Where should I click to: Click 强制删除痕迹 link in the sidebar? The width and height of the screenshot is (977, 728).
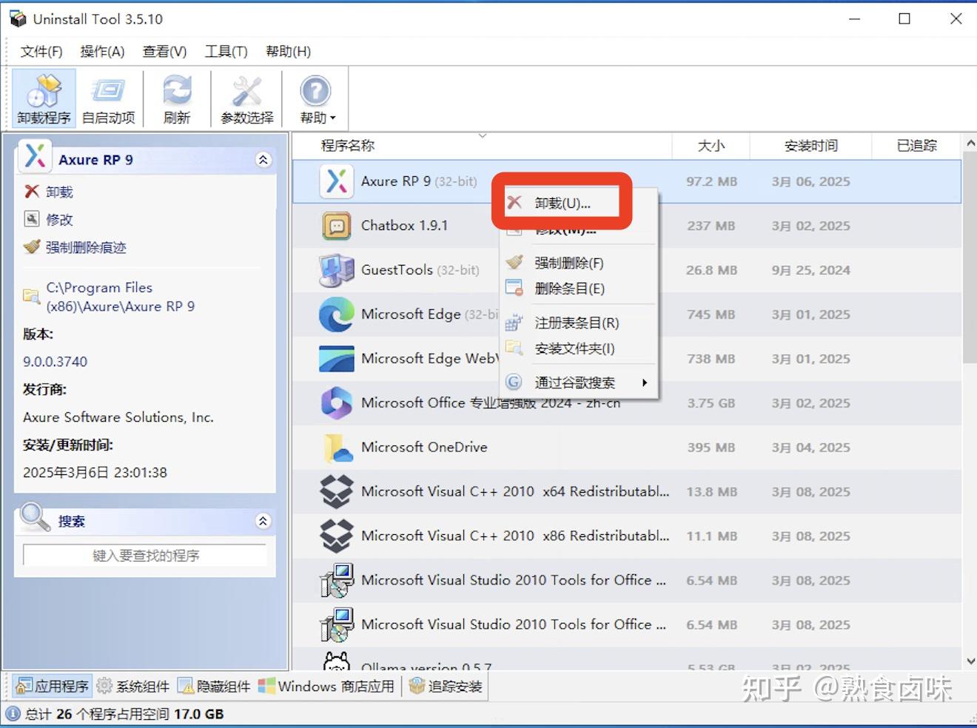click(x=86, y=247)
